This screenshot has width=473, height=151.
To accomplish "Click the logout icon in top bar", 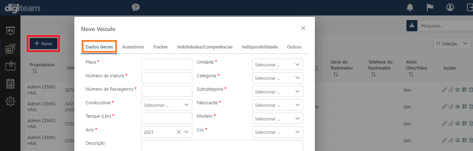I will click(x=469, y=7).
